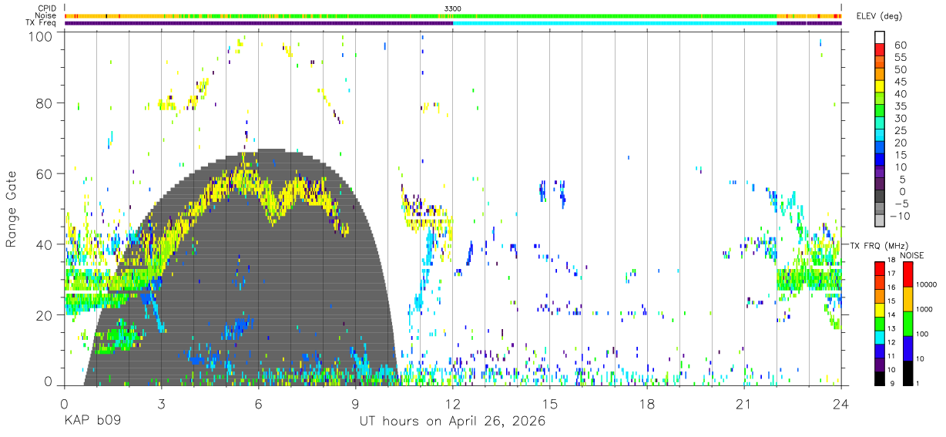This screenshot has width=946, height=437.
Task: Select the red TX FRQ colorbar cell below 18
Action: [x=880, y=269]
